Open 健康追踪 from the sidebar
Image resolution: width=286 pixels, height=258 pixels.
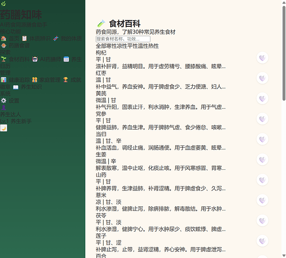coord(15,80)
